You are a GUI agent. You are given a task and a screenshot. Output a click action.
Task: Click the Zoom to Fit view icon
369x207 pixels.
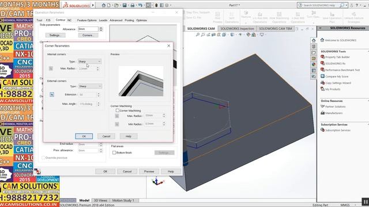tap(198, 34)
